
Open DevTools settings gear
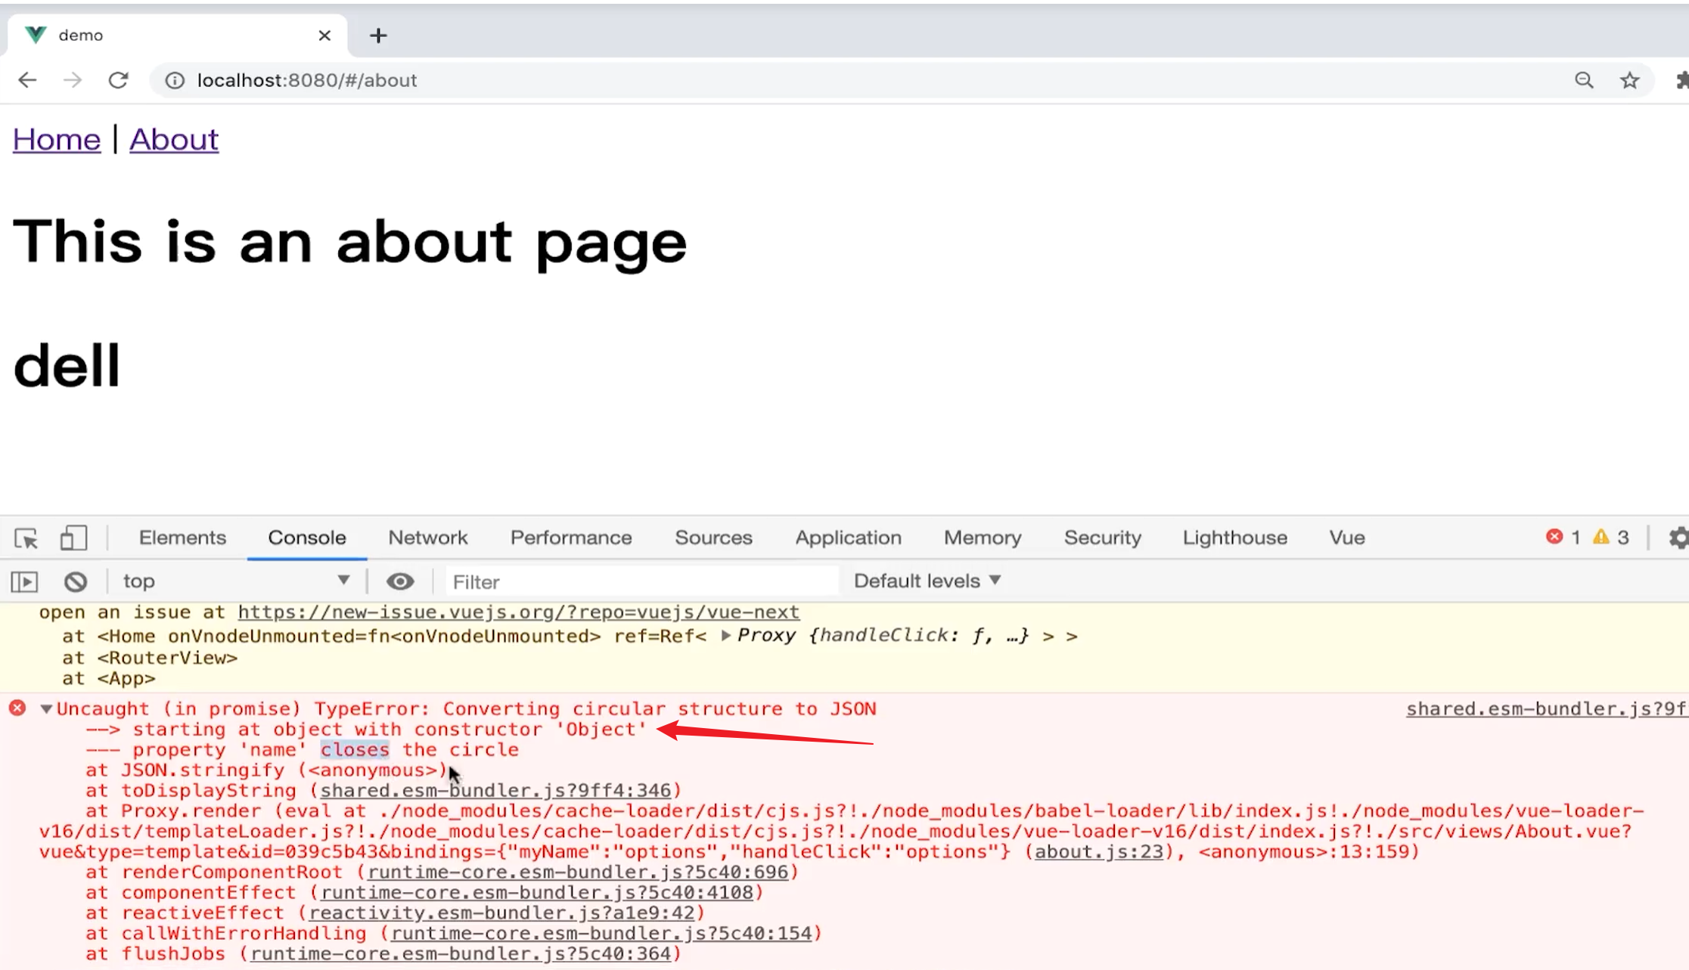(x=1678, y=538)
